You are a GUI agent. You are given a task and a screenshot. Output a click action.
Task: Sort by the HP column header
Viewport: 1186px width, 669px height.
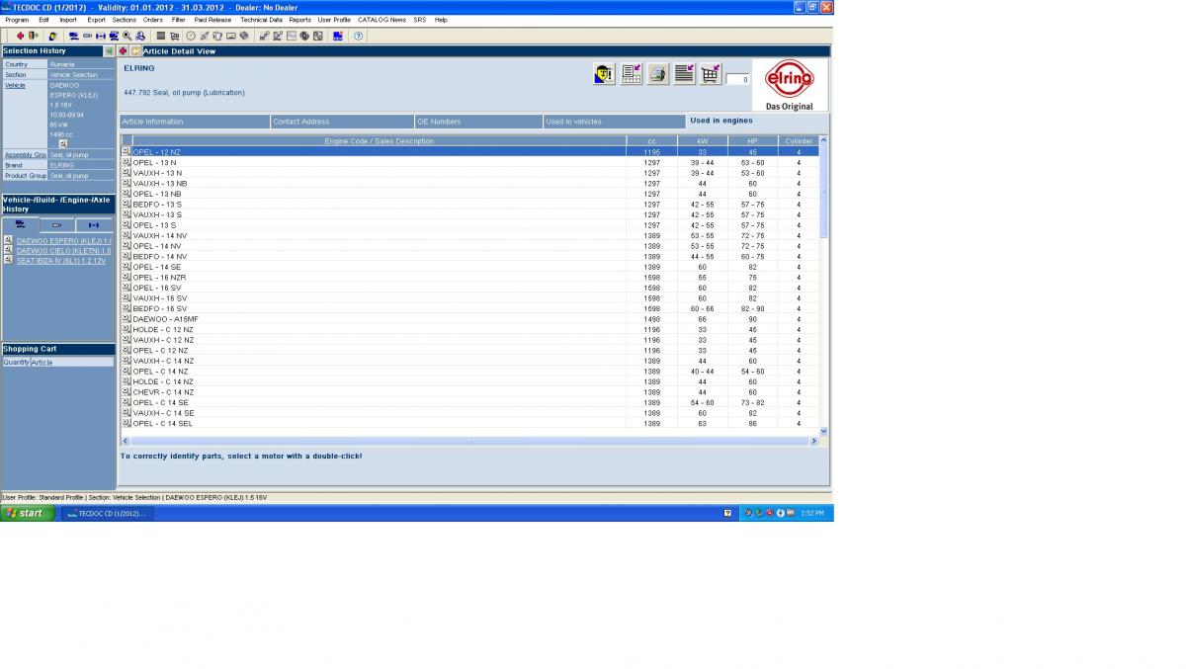point(752,141)
